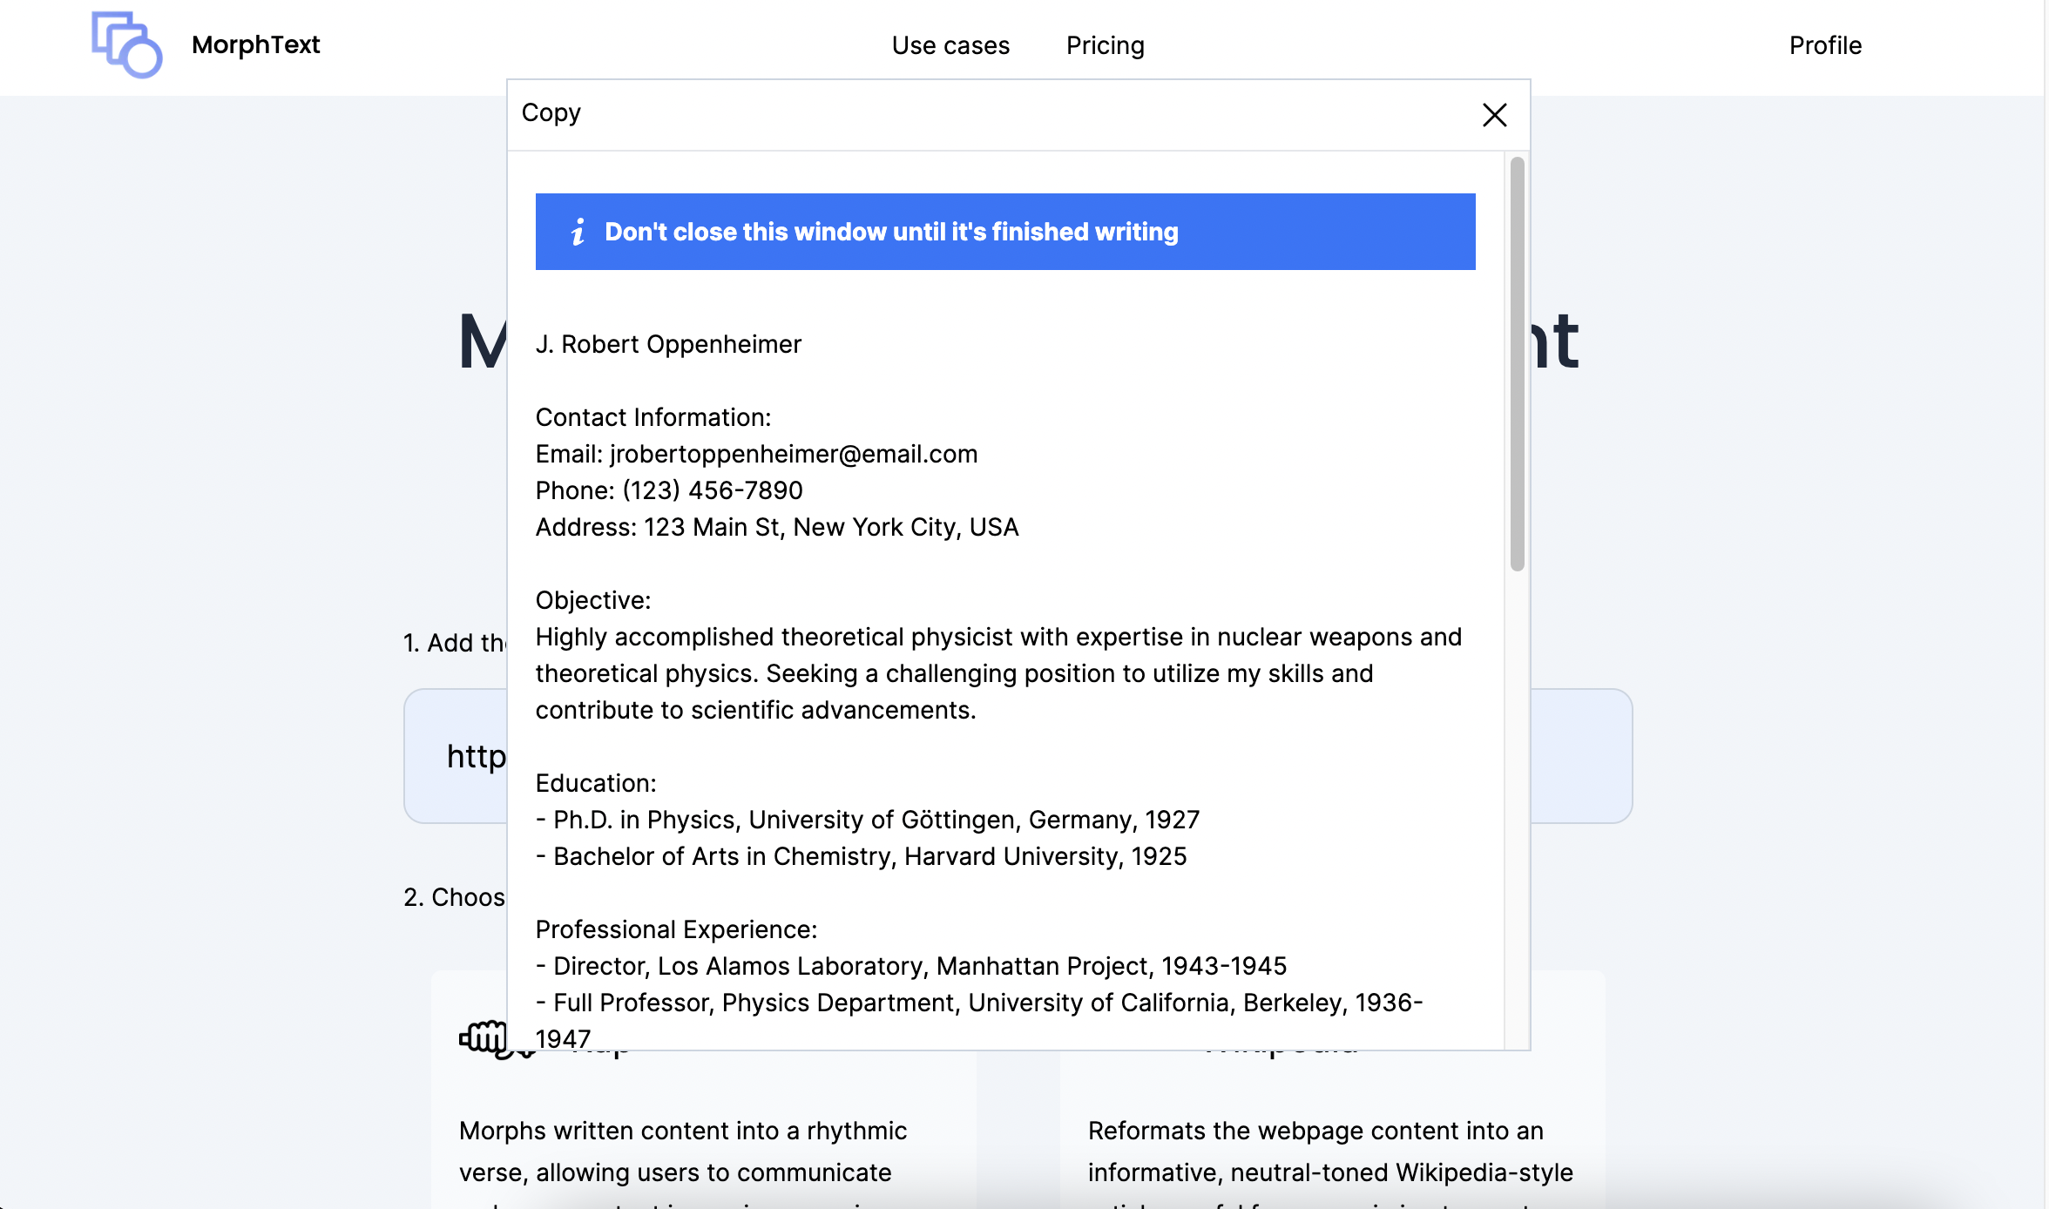This screenshot has height=1209, width=2049.
Task: Click the info icon in the blue banner
Action: 578,232
